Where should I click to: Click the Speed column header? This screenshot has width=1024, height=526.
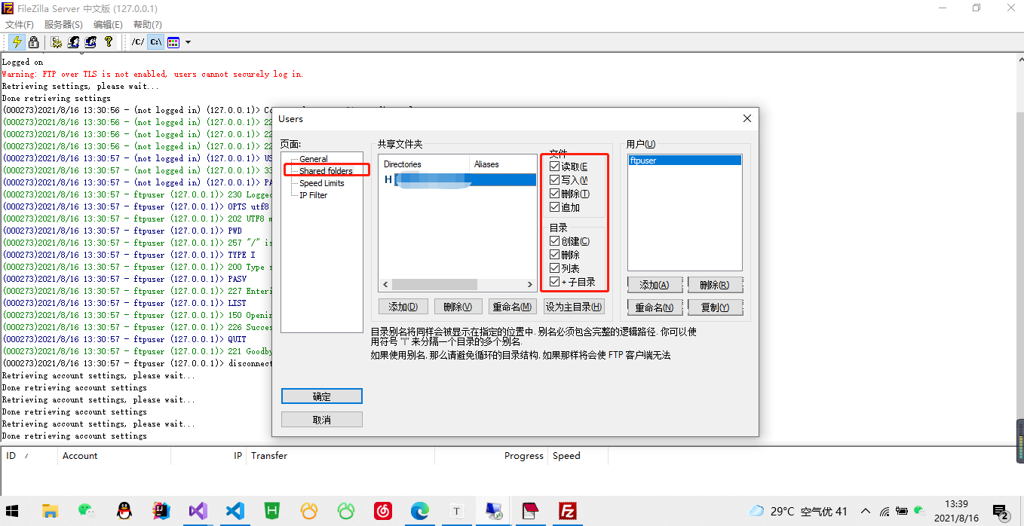[x=578, y=456]
